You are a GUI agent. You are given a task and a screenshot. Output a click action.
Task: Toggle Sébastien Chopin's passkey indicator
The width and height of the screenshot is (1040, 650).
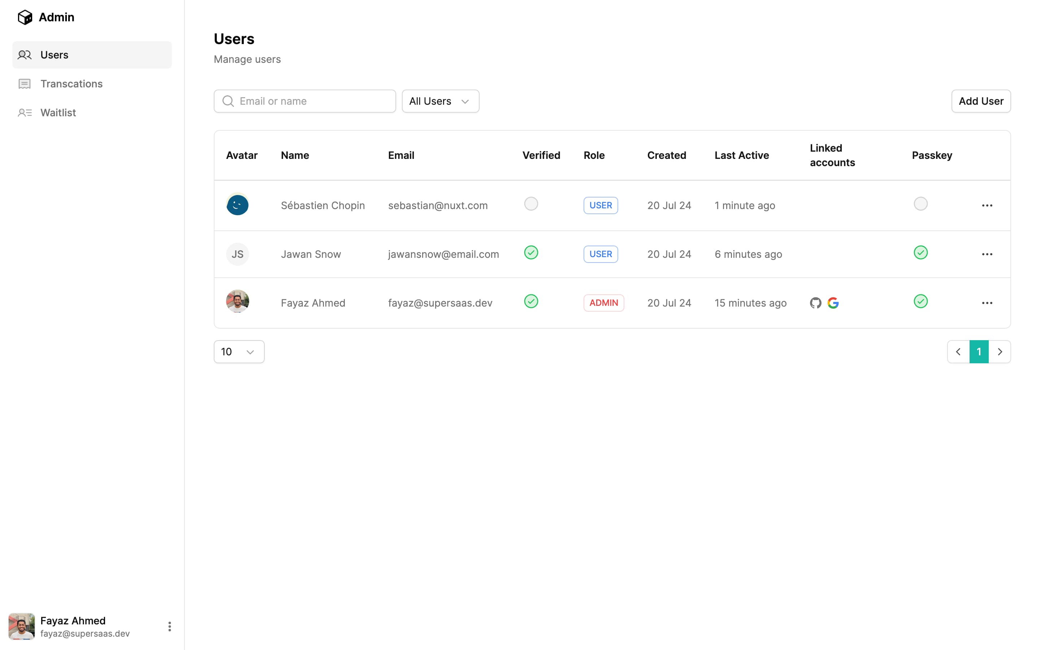point(920,204)
